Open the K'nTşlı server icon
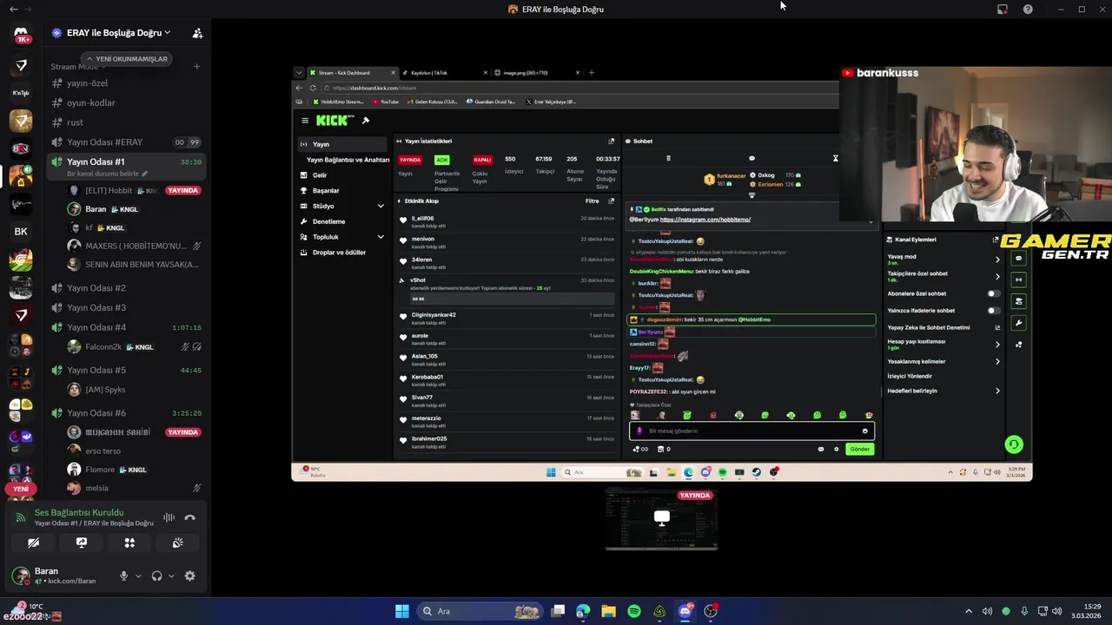The image size is (1112, 625). click(21, 93)
